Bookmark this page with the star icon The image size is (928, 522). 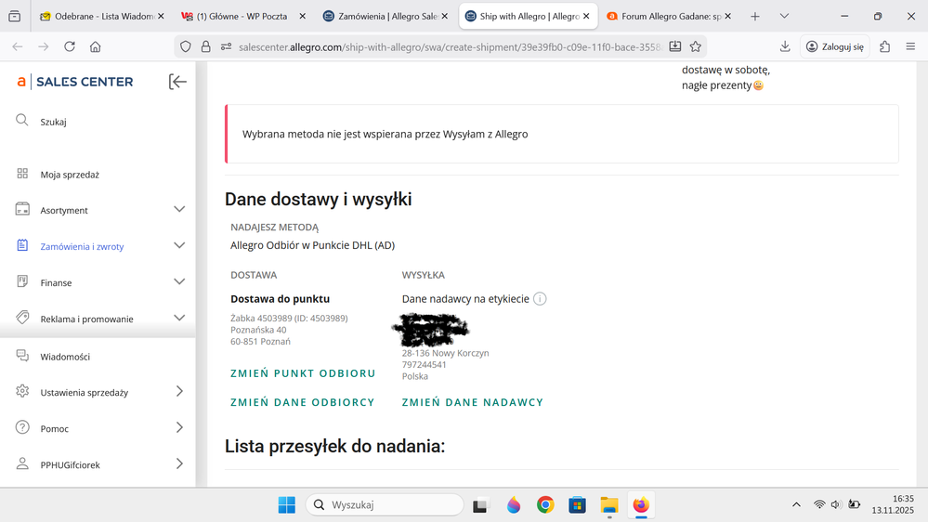pyautogui.click(x=695, y=46)
